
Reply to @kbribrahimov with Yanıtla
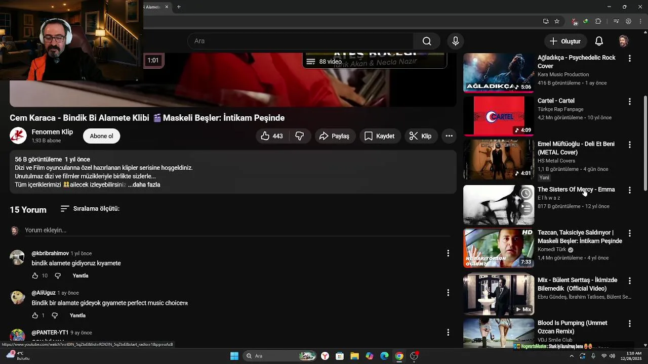[x=80, y=276]
